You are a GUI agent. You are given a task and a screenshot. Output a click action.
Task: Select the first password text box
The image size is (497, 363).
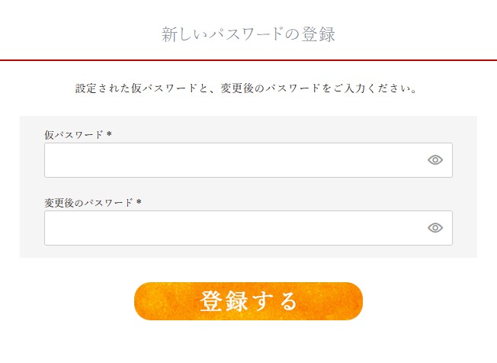pos(248,160)
